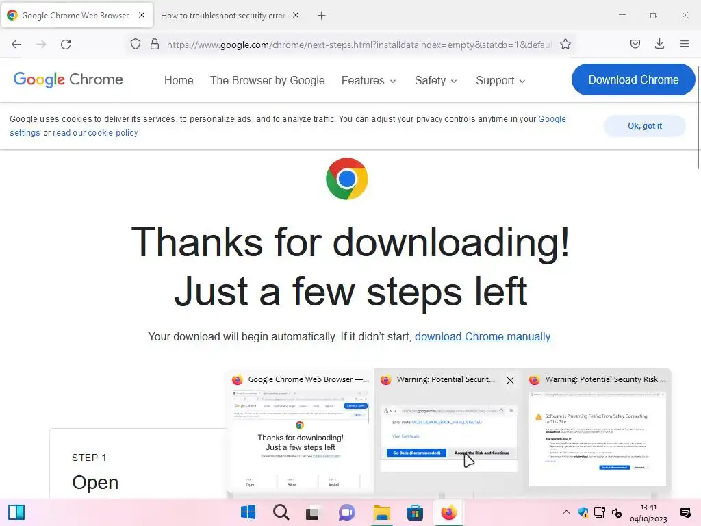Open the Save to Pocket icon

[635, 44]
